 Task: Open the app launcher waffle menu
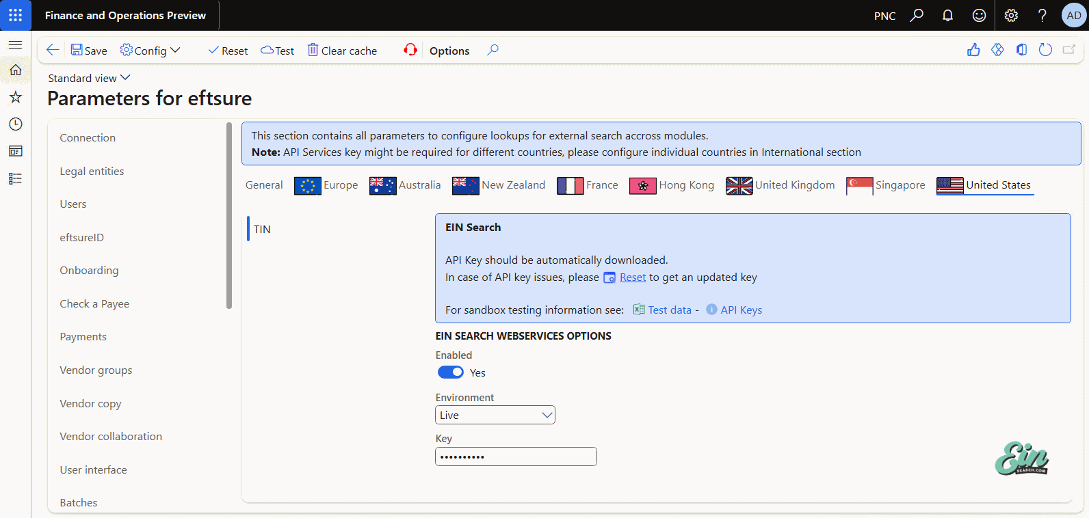tap(15, 15)
